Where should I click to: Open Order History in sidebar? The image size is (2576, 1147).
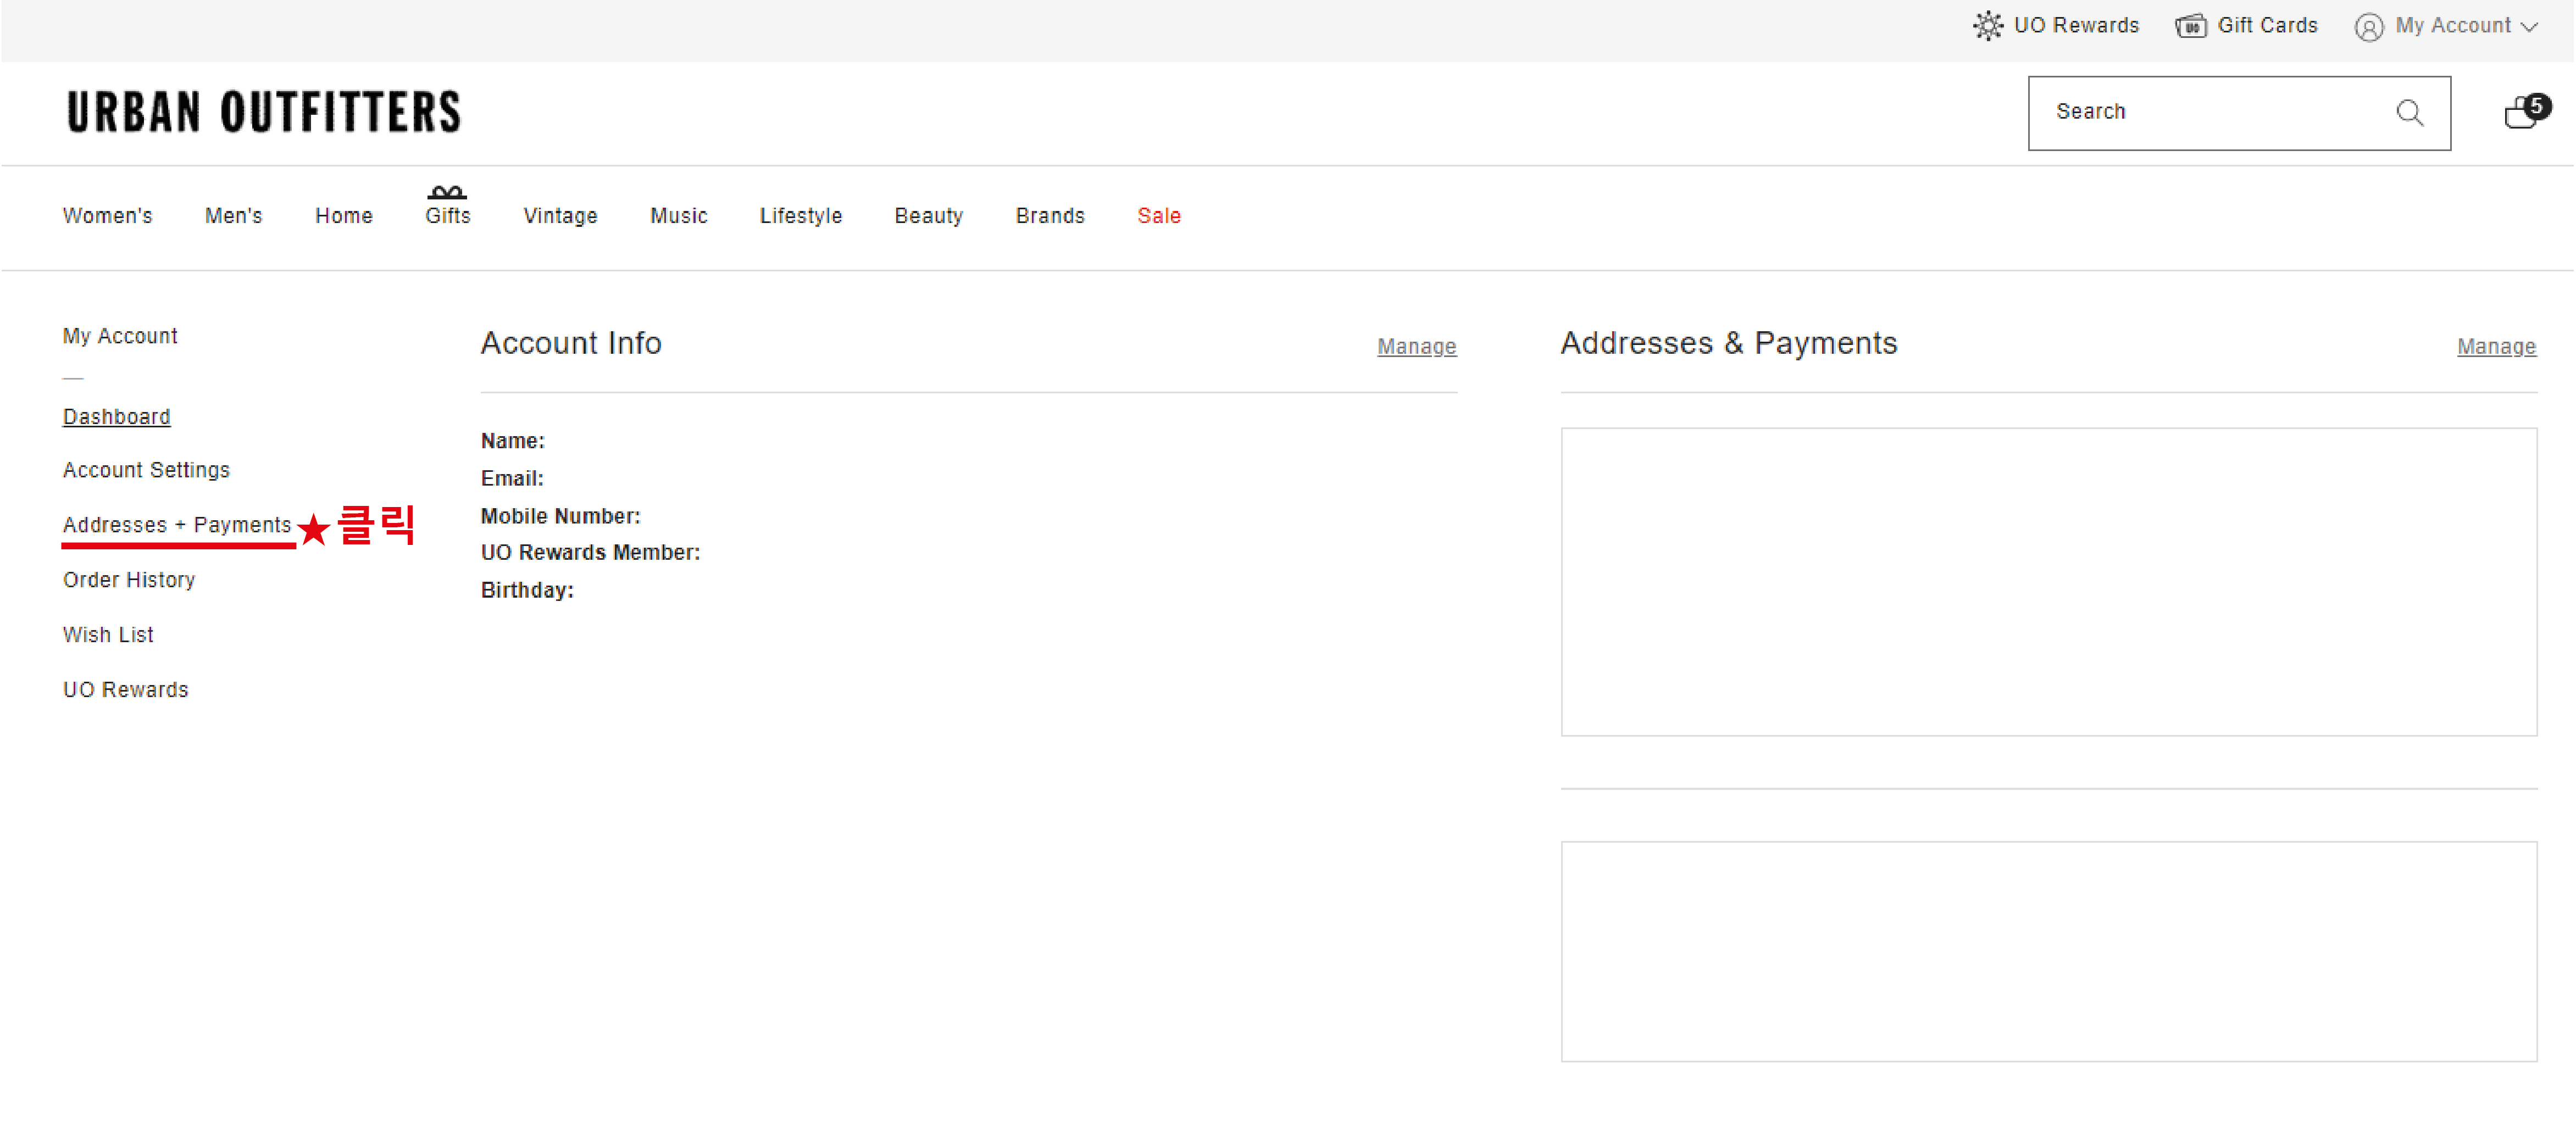(129, 580)
